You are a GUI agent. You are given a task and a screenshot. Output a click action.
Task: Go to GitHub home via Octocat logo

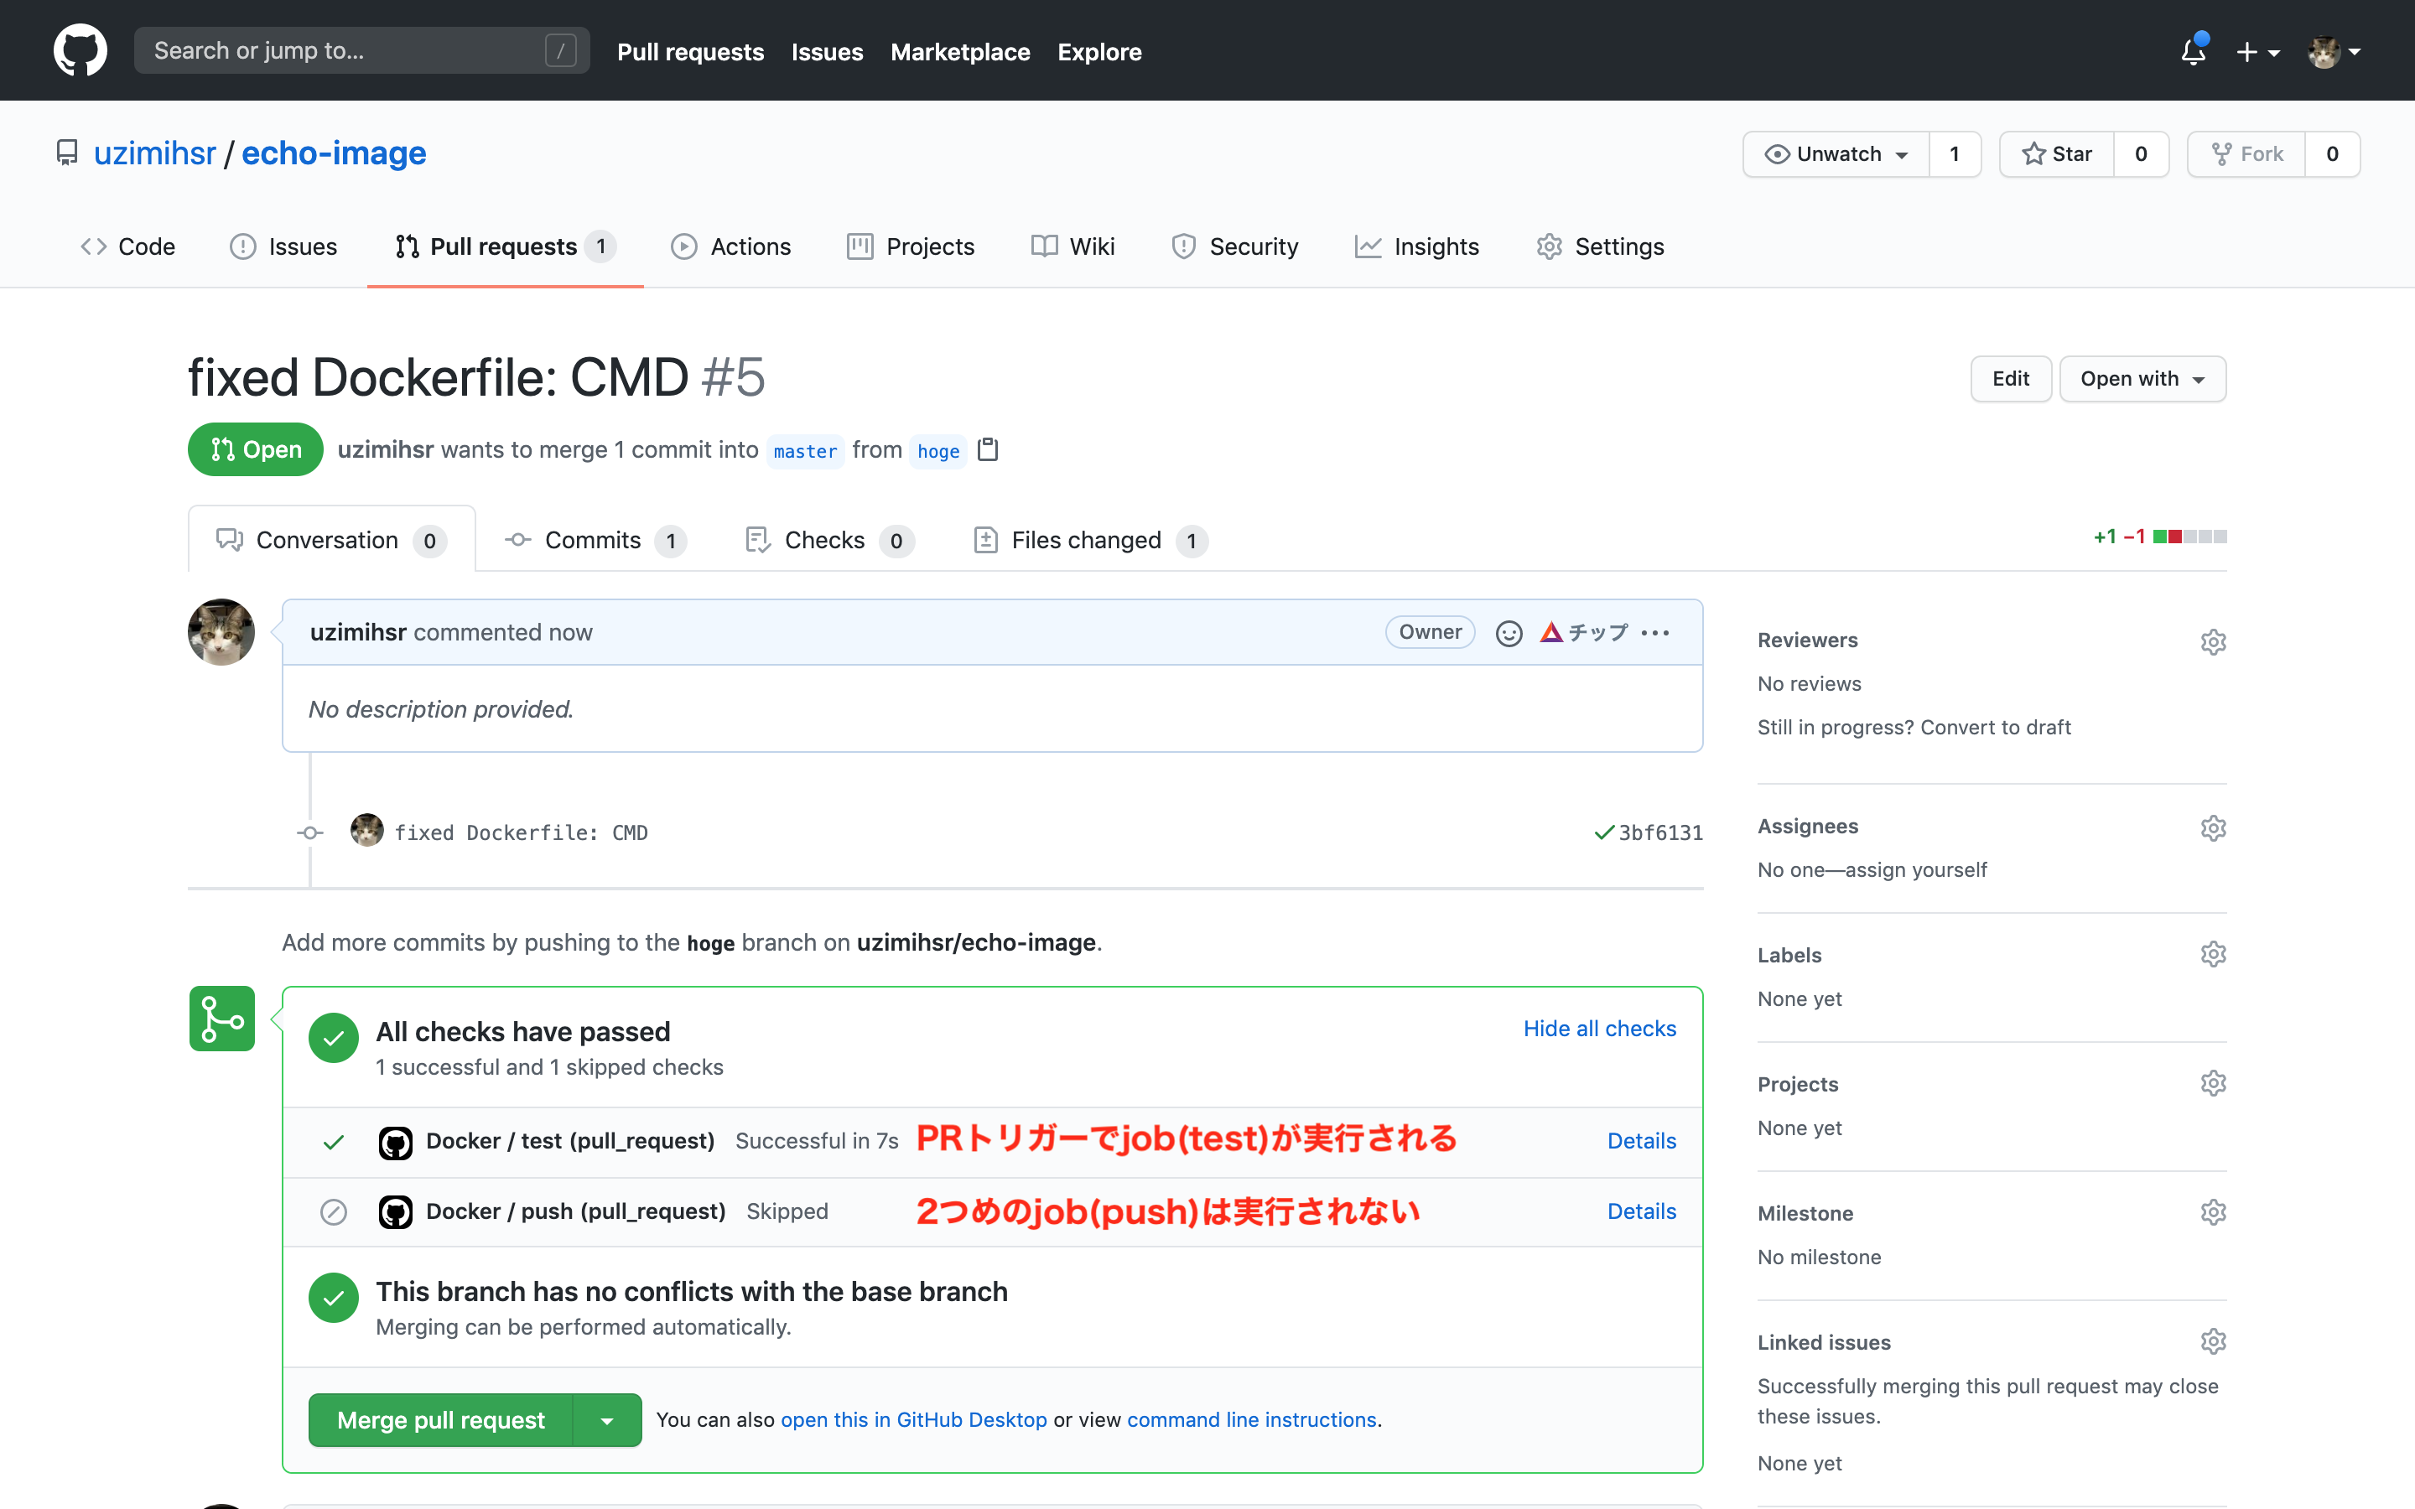pos(80,50)
